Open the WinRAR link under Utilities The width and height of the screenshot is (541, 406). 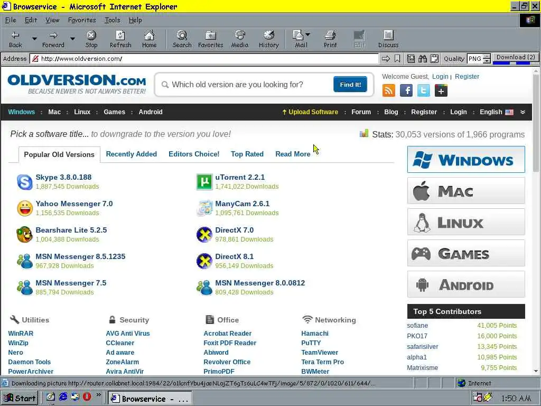tap(21, 333)
